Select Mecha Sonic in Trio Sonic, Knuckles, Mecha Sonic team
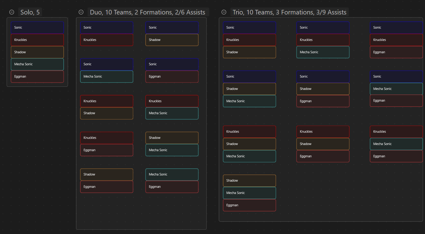Screen dimensions: 425x234 [x=323, y=52]
